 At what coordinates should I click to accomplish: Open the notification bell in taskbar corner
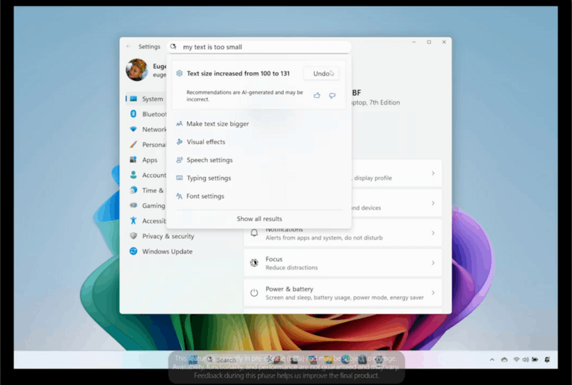point(547,359)
